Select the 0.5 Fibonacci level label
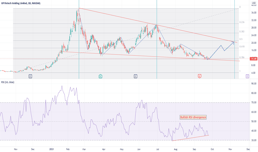Viewport: 258px width, 152px height. click(241, 39)
